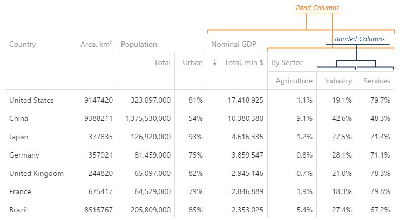The width and height of the screenshot is (400, 220).
Task: Click the Banded Columns annotation label
Action: [360, 39]
